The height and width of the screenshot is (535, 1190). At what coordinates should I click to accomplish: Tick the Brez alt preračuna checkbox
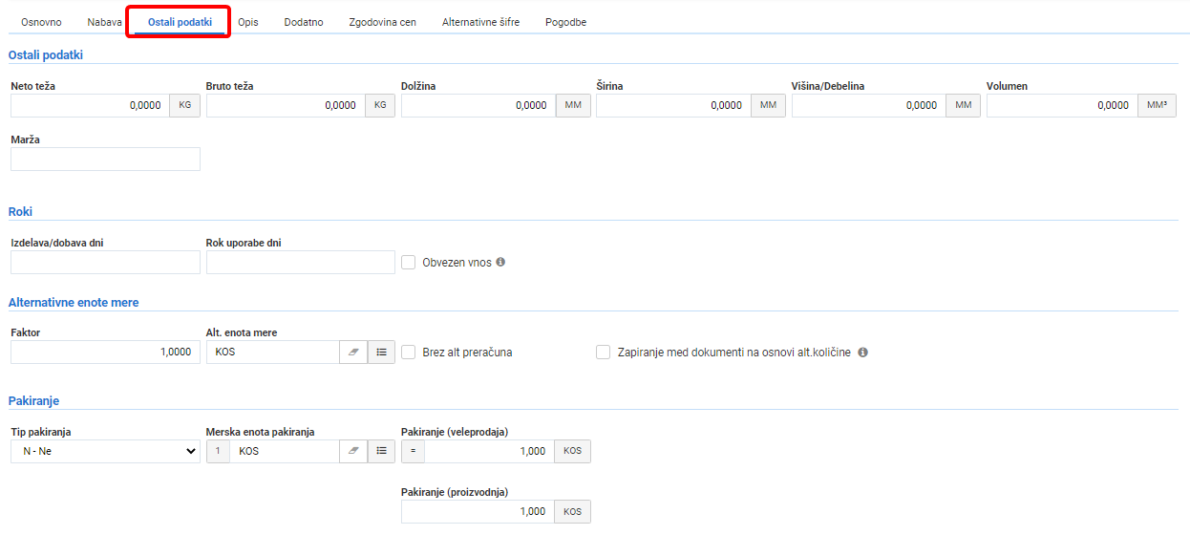tap(409, 352)
